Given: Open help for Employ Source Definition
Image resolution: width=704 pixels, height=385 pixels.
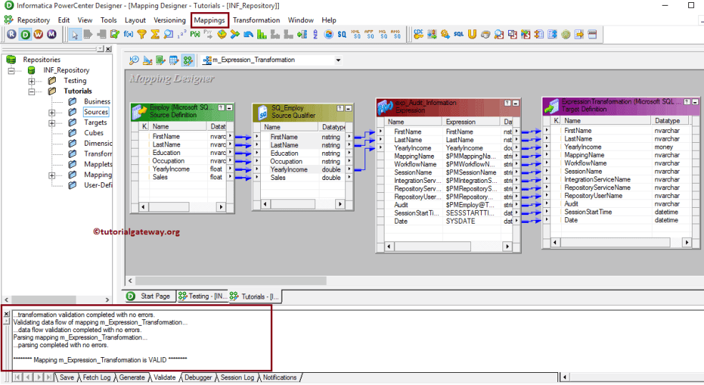Looking at the screenshot, I should (221, 108).
